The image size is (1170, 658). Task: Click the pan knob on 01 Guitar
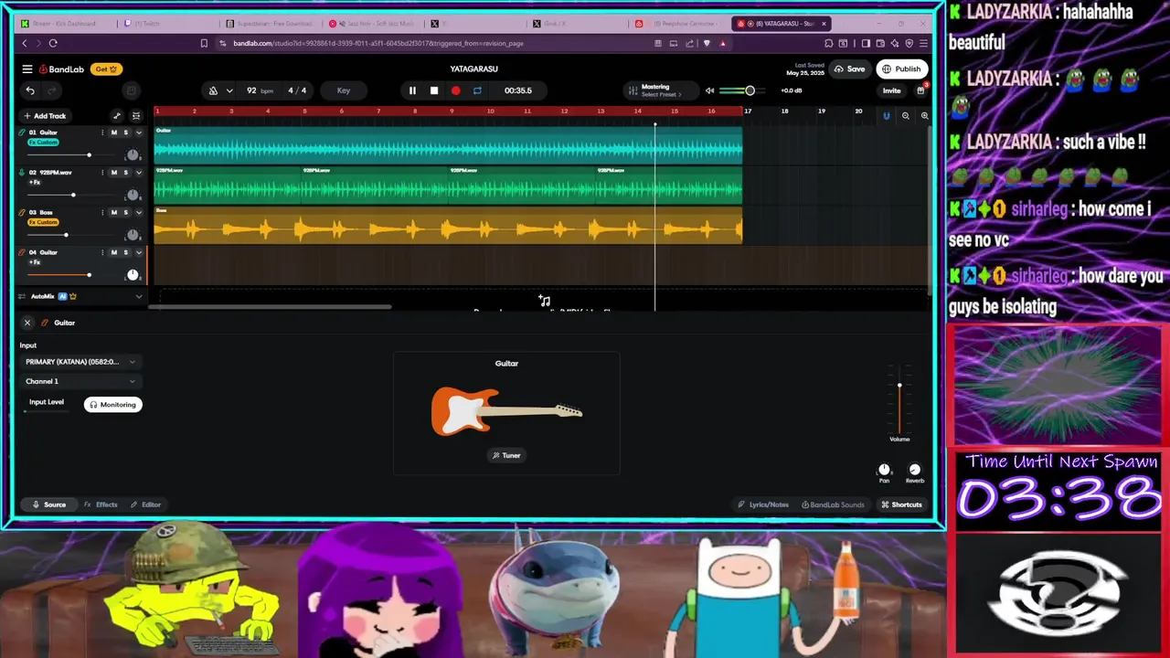pyautogui.click(x=133, y=155)
